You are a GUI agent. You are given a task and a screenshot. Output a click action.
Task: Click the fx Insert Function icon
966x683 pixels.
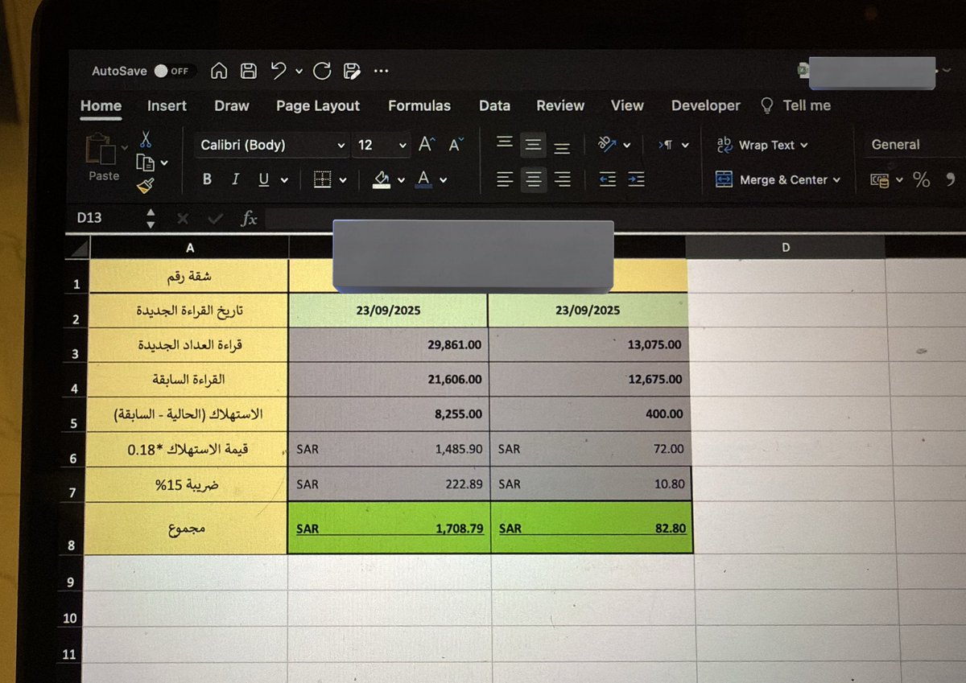click(x=250, y=218)
